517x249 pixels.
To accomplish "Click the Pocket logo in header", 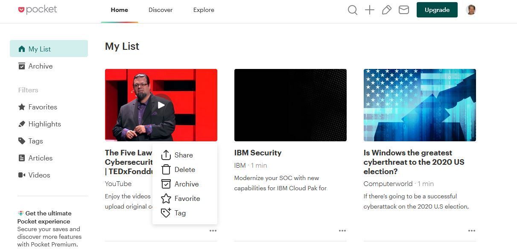I will click(x=38, y=9).
